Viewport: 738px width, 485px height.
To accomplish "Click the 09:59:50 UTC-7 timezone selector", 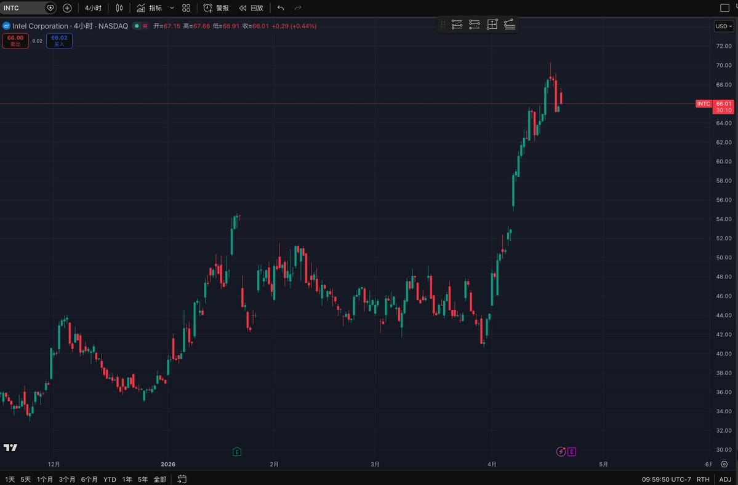I will (667, 479).
